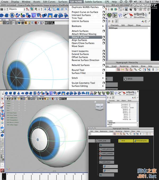Click the select joints mask icon

50,9
